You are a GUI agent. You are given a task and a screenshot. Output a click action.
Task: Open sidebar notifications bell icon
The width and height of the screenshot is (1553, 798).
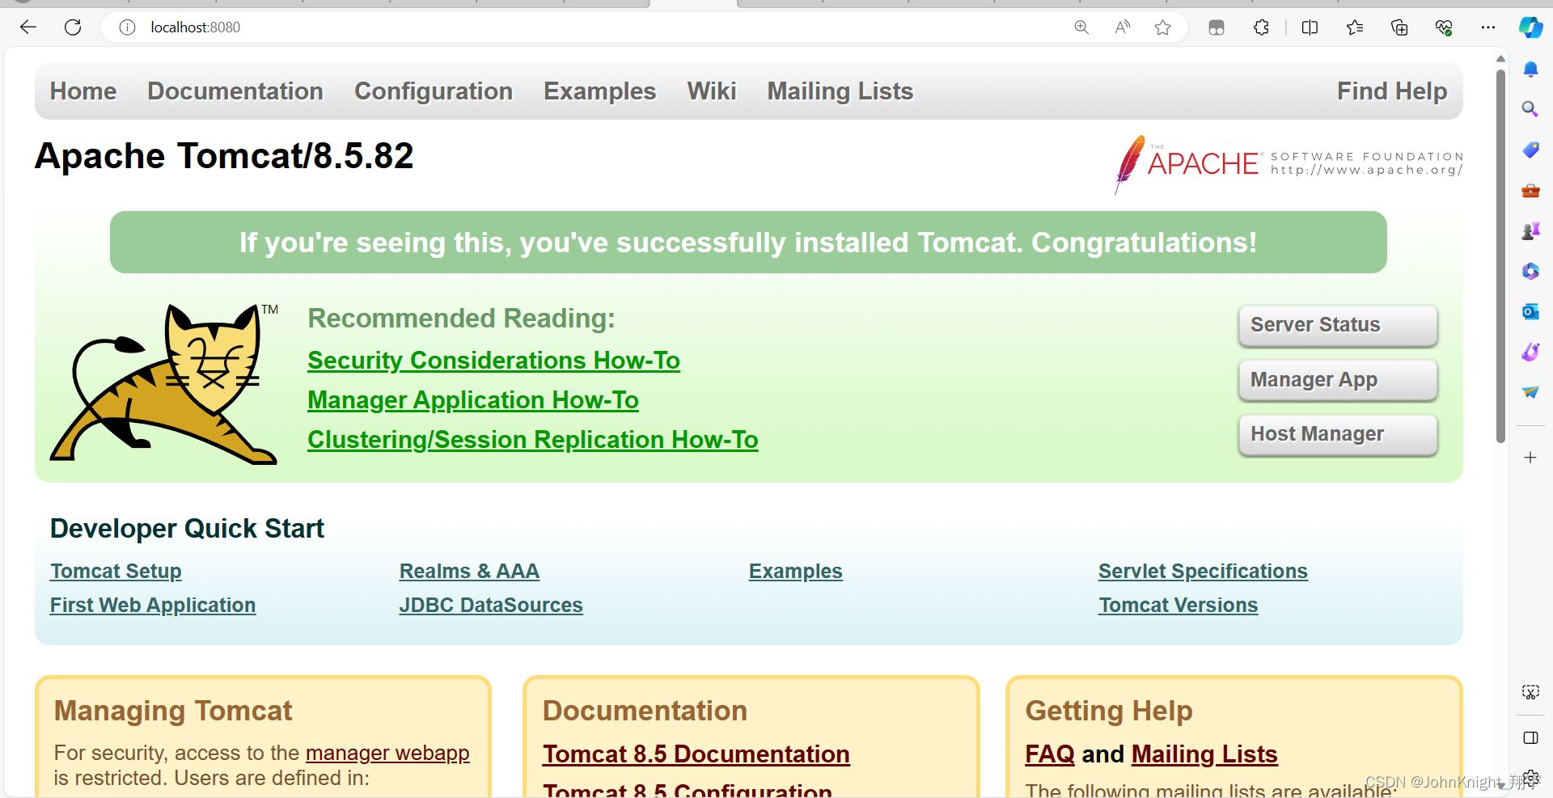click(x=1530, y=70)
